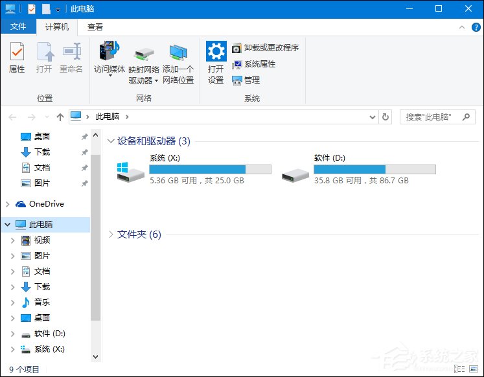Click the navigation pane scrollbar thumb
This screenshot has height=377, width=484.
(x=96, y=237)
